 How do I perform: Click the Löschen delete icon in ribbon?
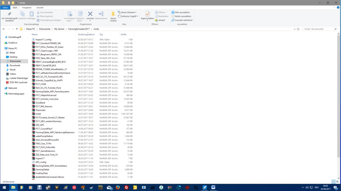pos(90,15)
